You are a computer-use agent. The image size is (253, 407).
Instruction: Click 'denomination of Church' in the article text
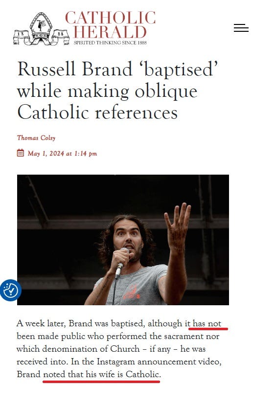pyautogui.click(x=91, y=349)
